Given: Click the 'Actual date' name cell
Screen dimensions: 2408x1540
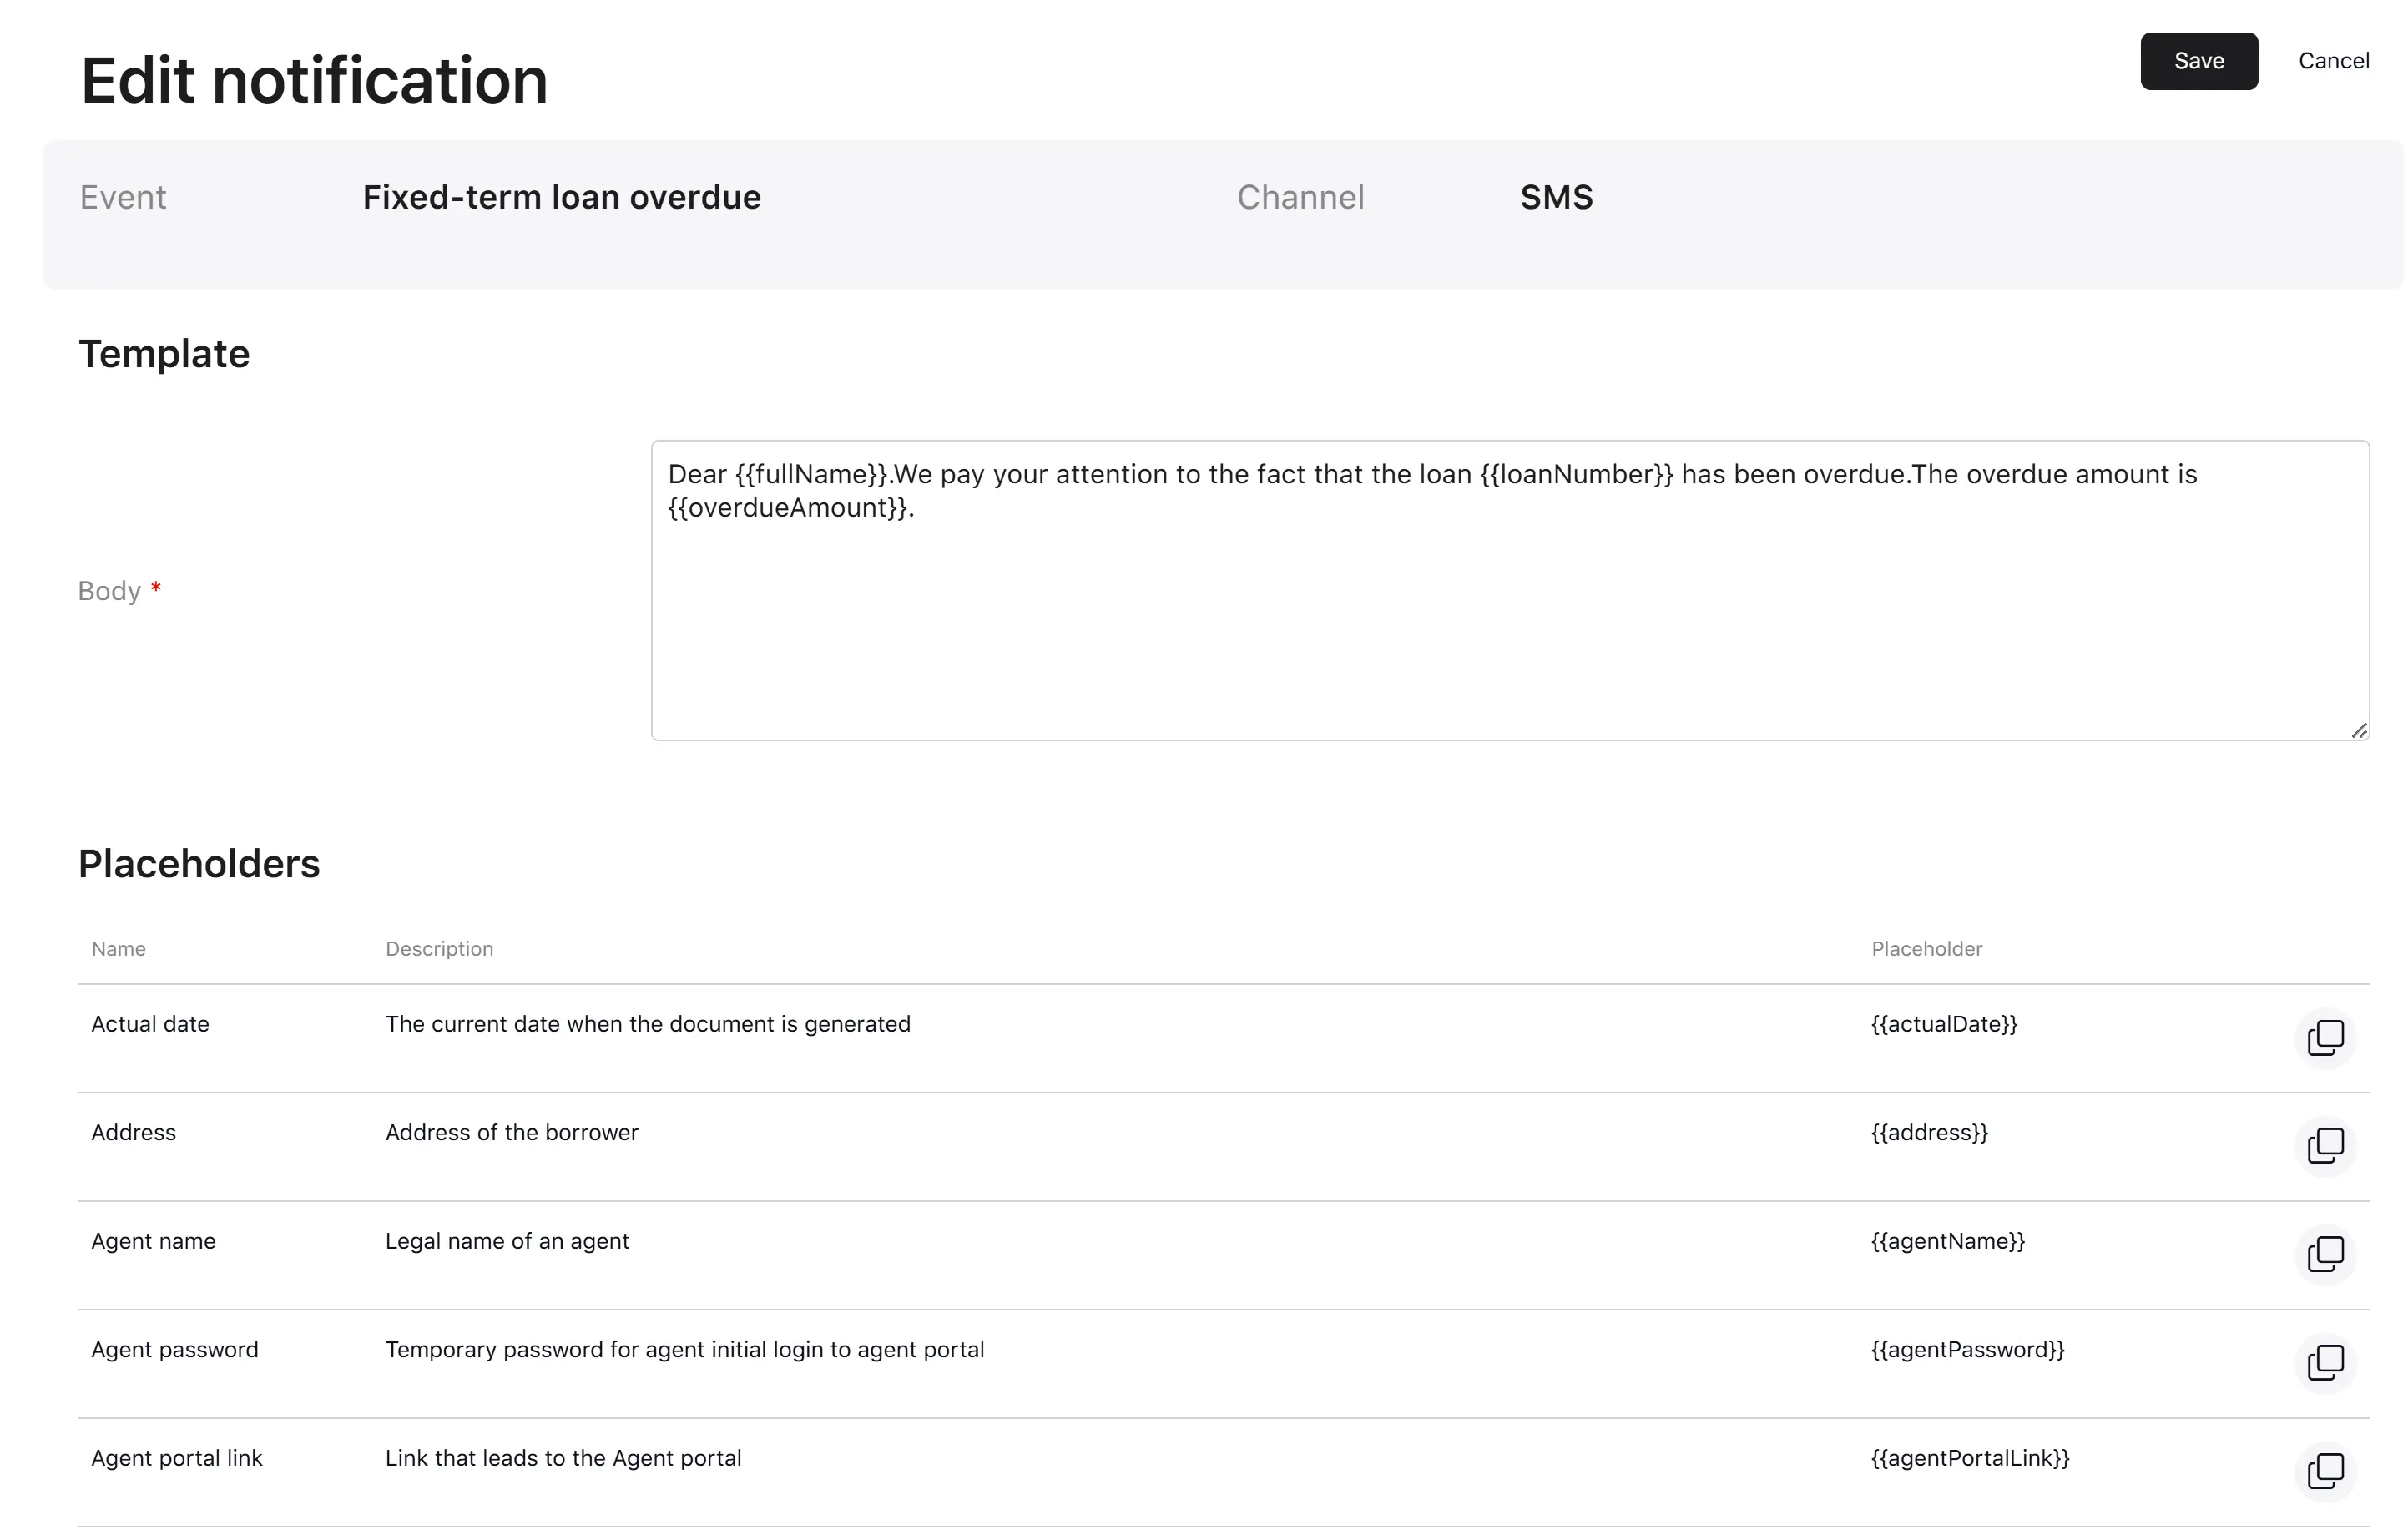Looking at the screenshot, I should pos(150,1024).
